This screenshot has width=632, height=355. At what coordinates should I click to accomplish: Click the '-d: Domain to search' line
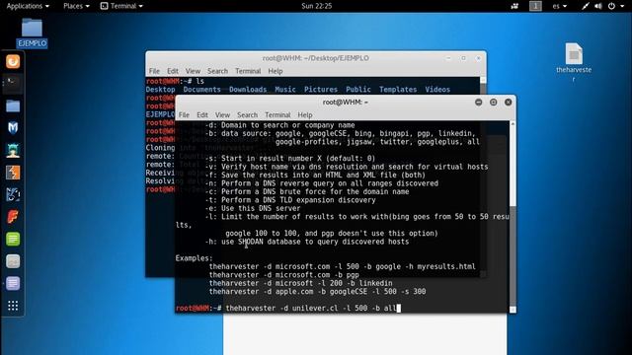pos(279,125)
